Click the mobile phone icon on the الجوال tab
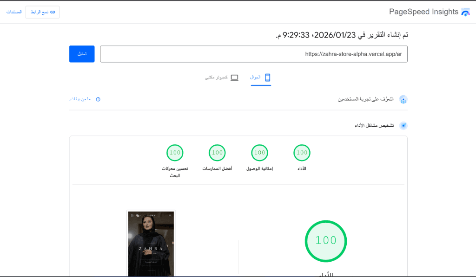The height and width of the screenshot is (277, 476). pos(267,77)
